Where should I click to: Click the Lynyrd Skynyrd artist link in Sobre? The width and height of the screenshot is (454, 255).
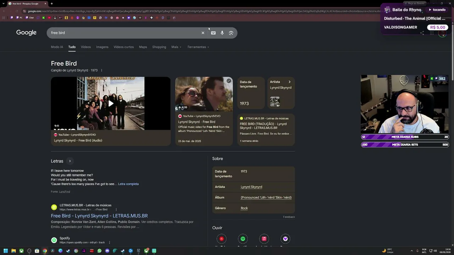click(x=251, y=187)
